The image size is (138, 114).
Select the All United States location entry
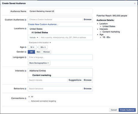tap(40, 33)
